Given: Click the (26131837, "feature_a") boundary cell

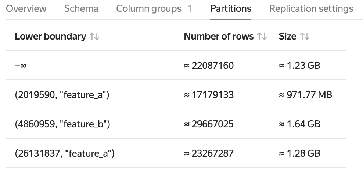Looking at the screenshot, I should [65, 153].
